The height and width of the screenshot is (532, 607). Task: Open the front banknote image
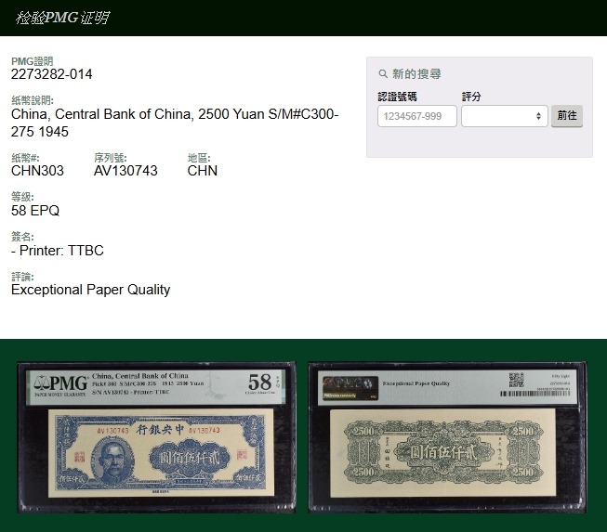[x=156, y=436]
